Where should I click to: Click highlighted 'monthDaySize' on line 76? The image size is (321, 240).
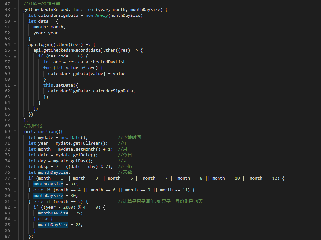click(x=53, y=172)
